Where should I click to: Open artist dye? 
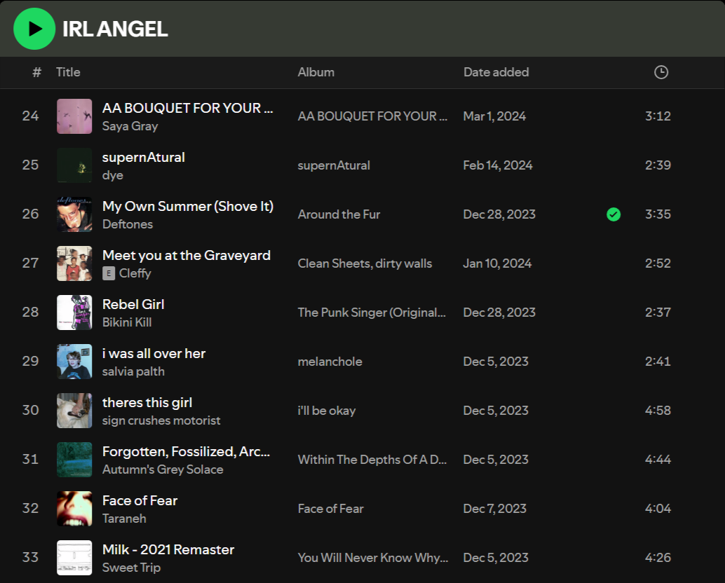(113, 175)
